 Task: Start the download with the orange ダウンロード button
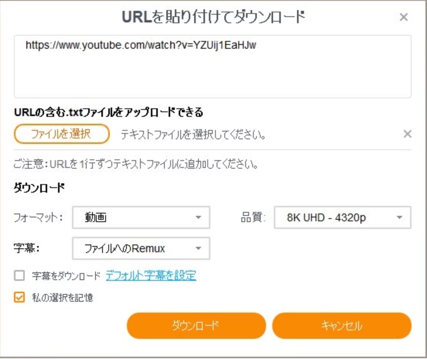point(196,325)
